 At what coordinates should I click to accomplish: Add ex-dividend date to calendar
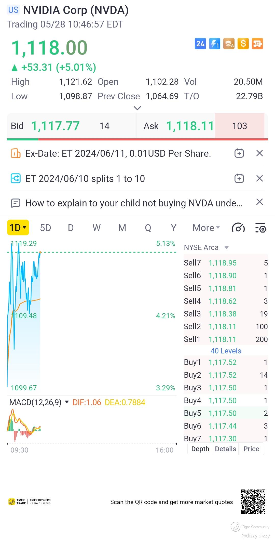point(239,153)
